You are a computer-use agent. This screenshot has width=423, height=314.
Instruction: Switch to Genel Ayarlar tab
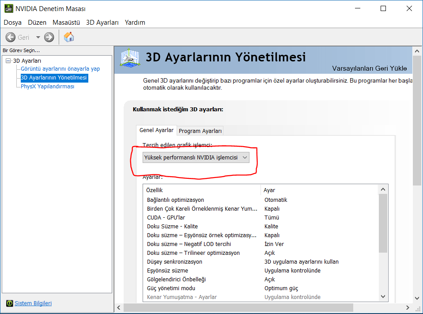coord(156,130)
